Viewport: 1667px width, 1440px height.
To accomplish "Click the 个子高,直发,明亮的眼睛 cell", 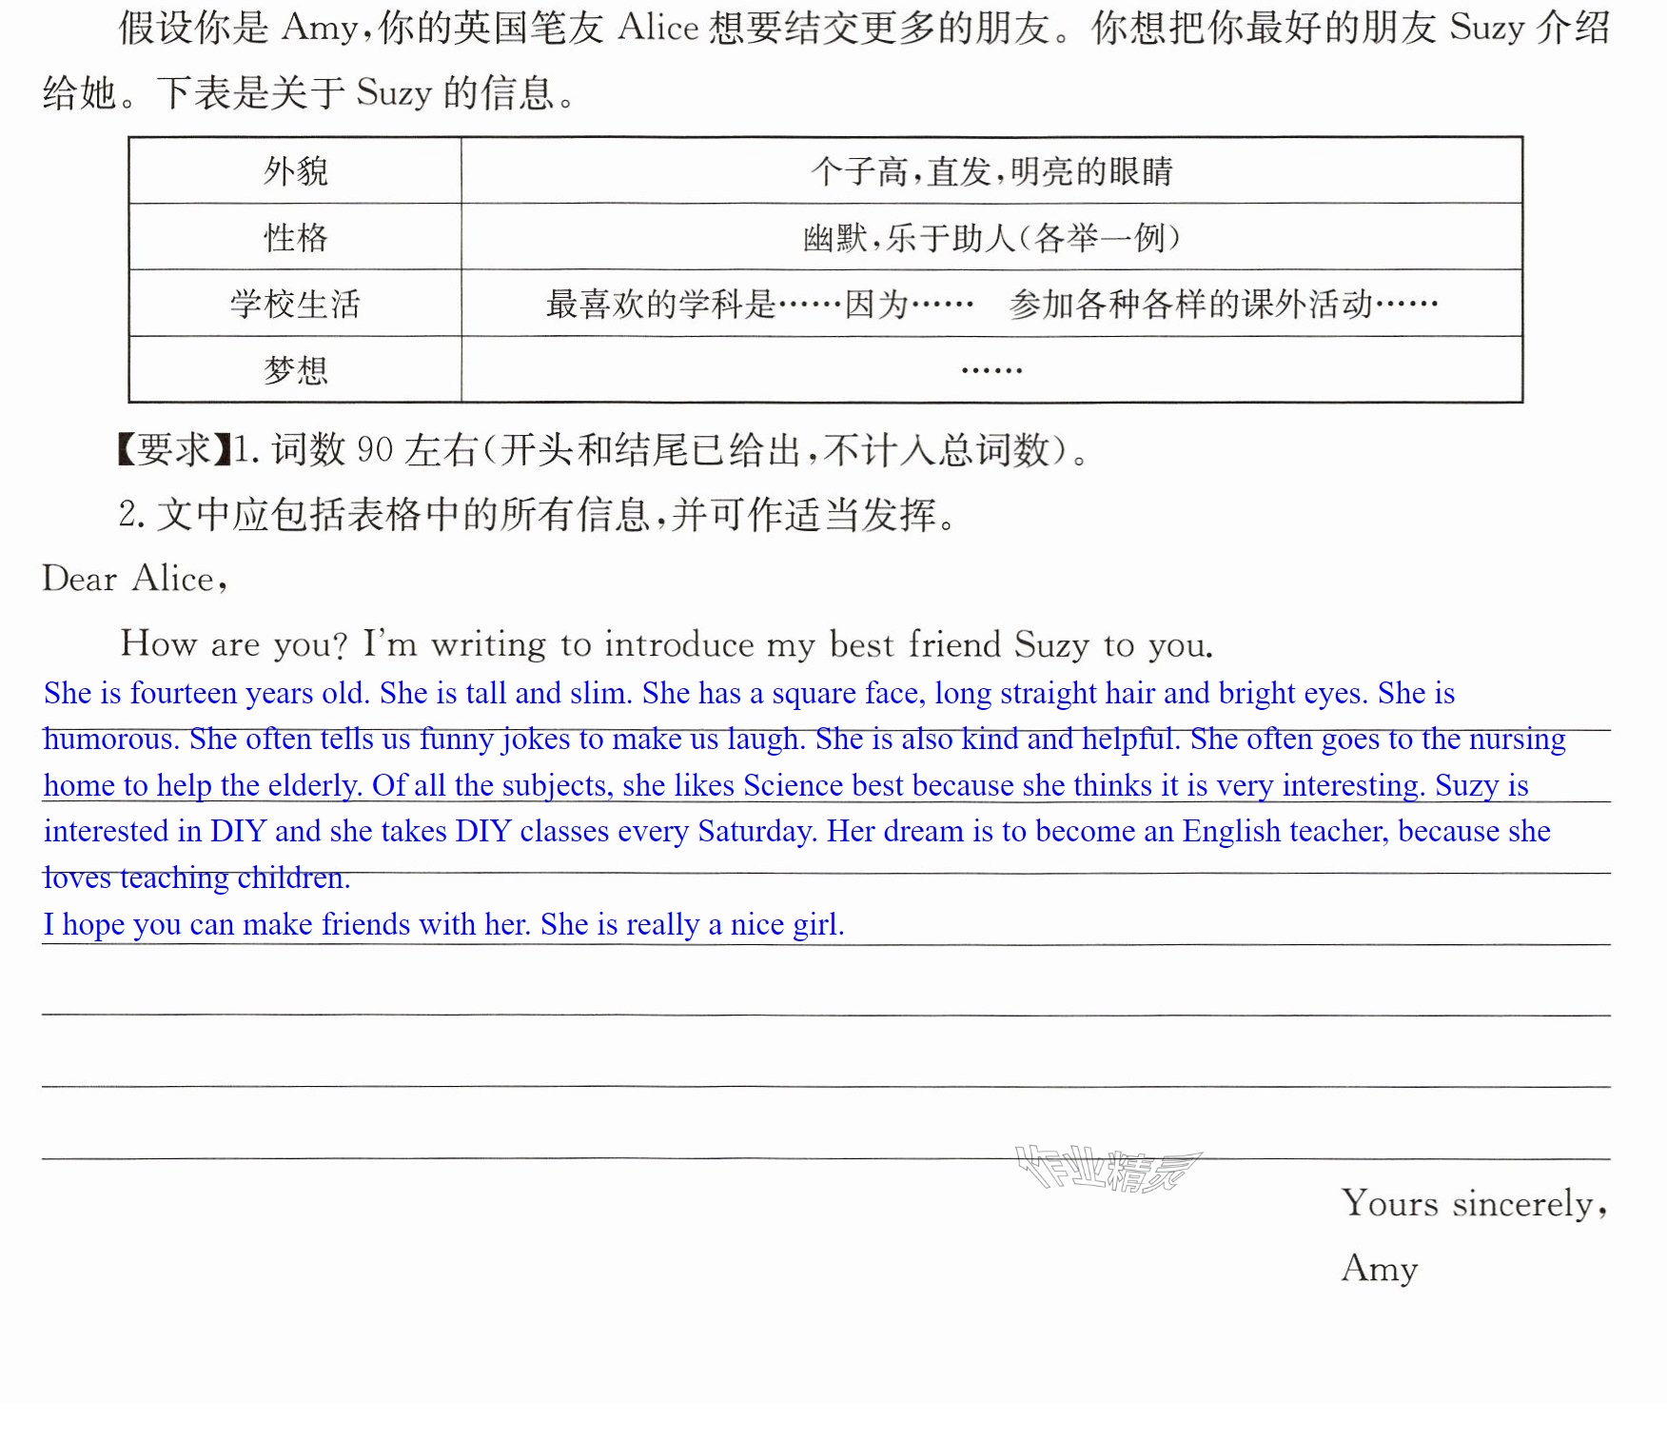I will tap(992, 171).
